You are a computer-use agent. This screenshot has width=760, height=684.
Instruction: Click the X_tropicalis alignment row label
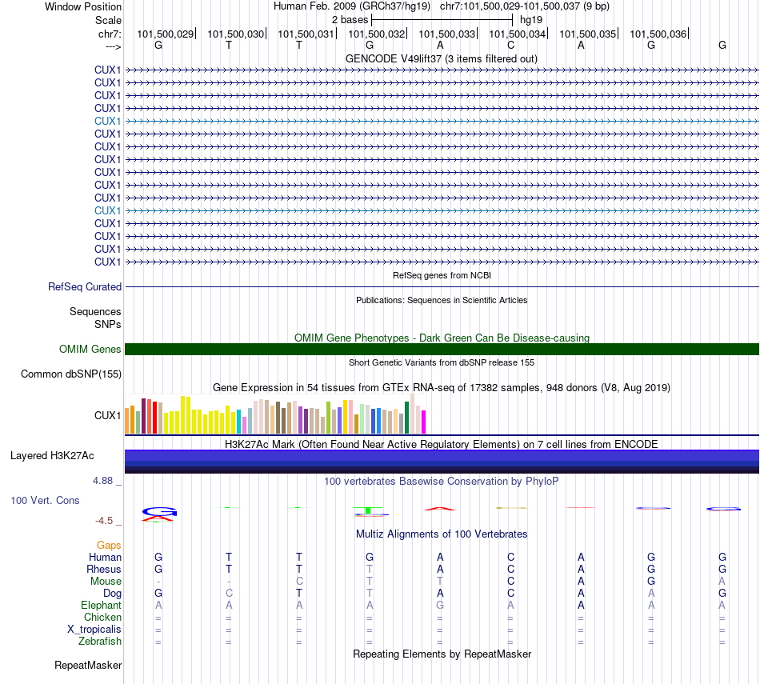click(94, 630)
